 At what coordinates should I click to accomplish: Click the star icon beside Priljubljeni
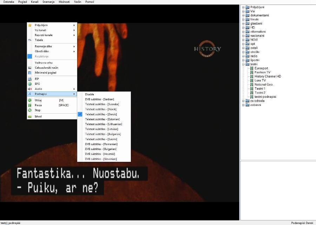pyautogui.click(x=30, y=25)
